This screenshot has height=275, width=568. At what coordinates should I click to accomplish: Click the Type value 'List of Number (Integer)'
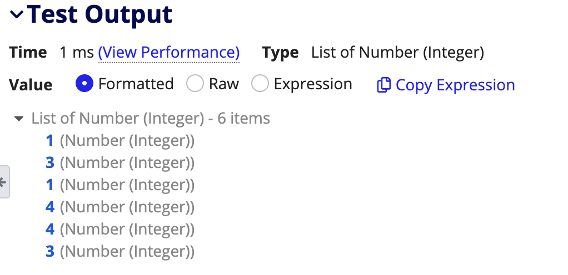pos(397,53)
